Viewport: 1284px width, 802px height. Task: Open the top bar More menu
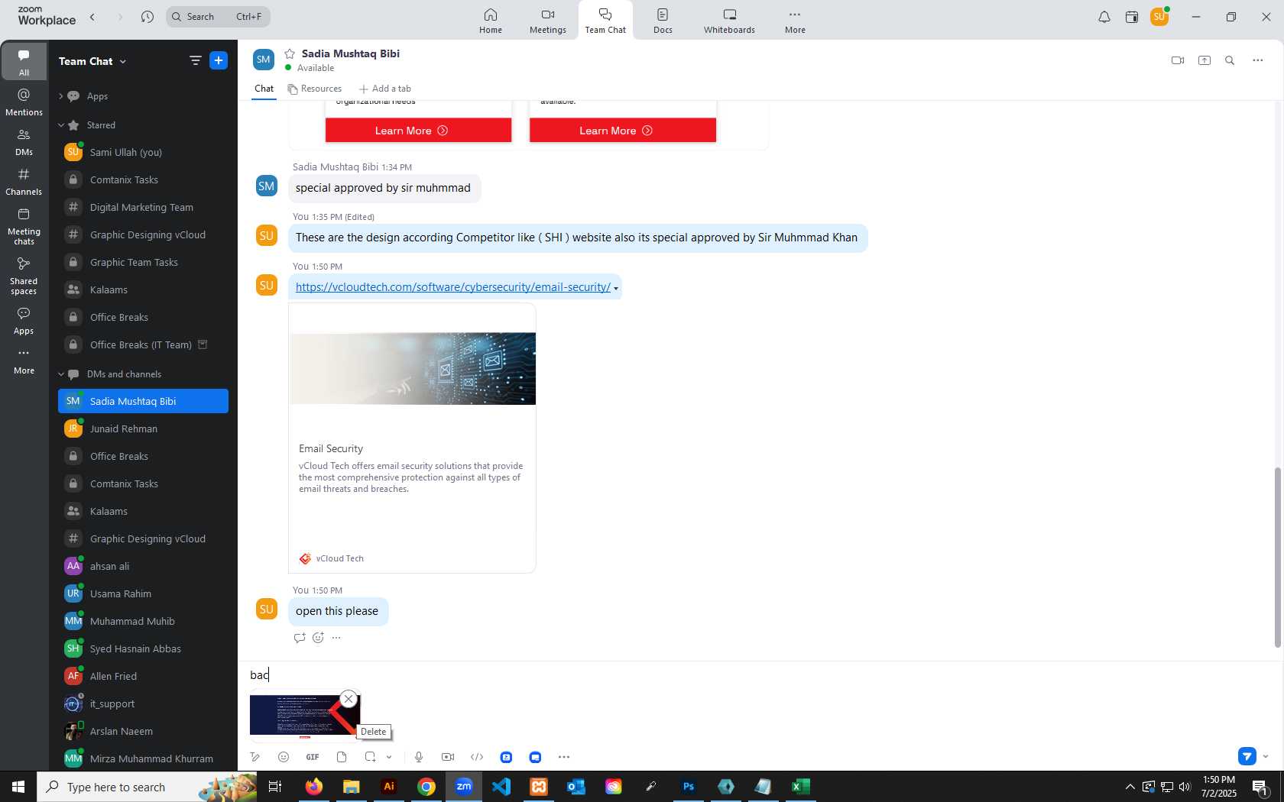click(795, 21)
